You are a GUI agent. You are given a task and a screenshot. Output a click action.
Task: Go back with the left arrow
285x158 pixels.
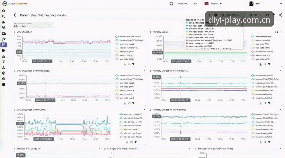(x=15, y=15)
